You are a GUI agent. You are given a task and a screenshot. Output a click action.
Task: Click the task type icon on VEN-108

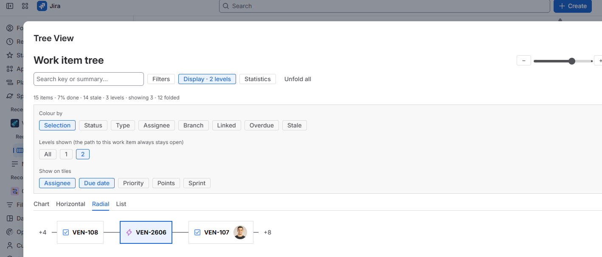[66, 232]
